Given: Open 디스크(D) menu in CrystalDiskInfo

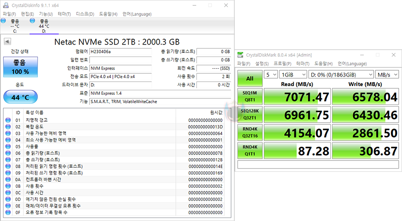Looking at the screenshot, I should click(85, 14).
